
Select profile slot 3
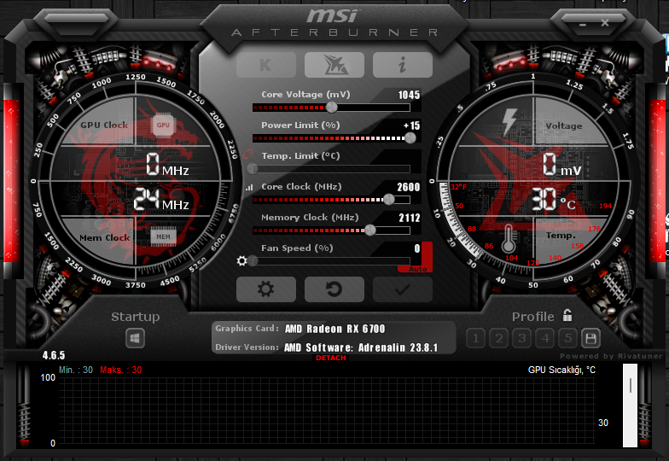[522, 339]
